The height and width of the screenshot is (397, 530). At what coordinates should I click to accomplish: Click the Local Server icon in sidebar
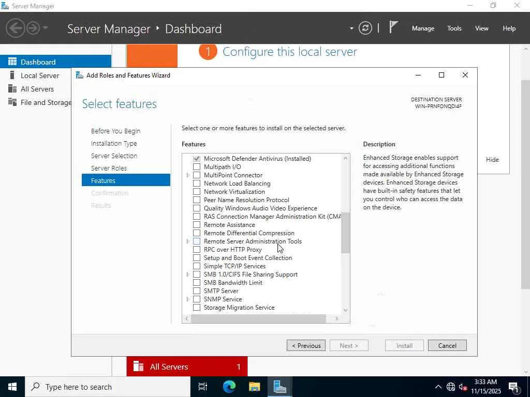(12, 75)
